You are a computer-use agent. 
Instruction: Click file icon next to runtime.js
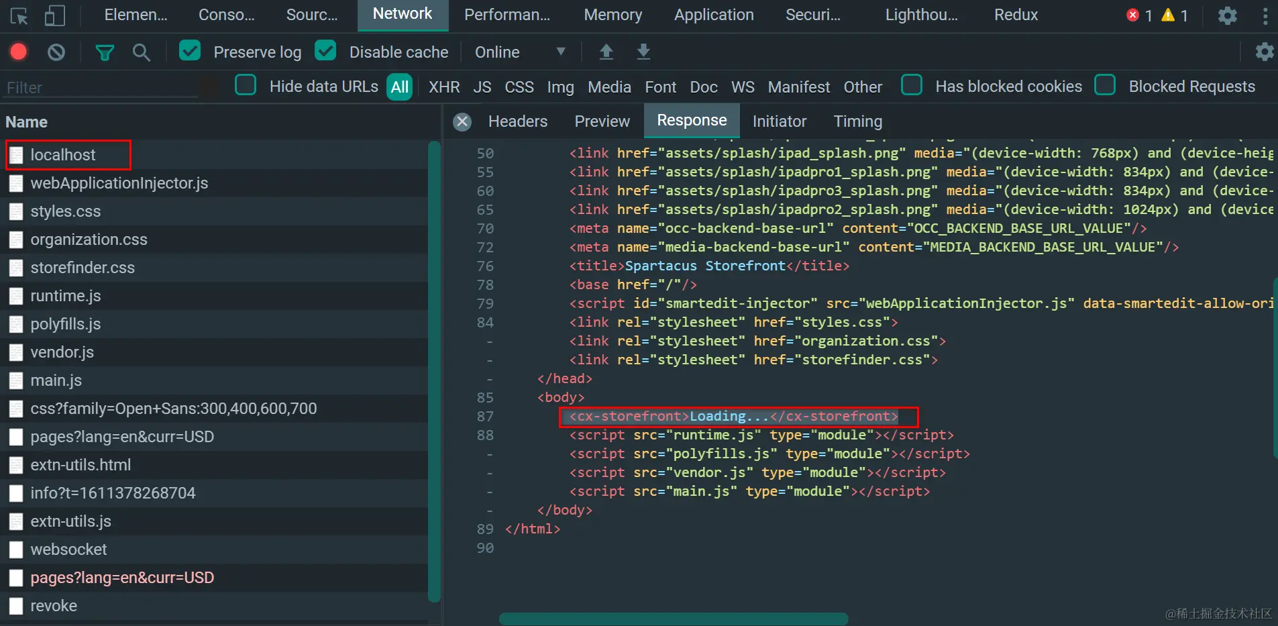(x=17, y=296)
